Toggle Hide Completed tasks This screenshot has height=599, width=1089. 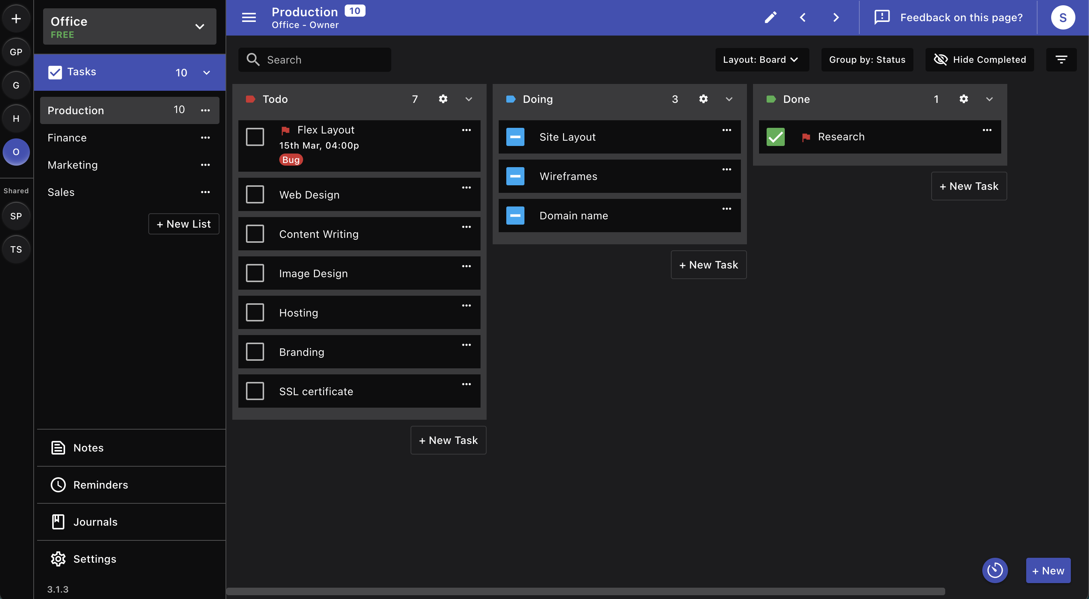tap(980, 60)
